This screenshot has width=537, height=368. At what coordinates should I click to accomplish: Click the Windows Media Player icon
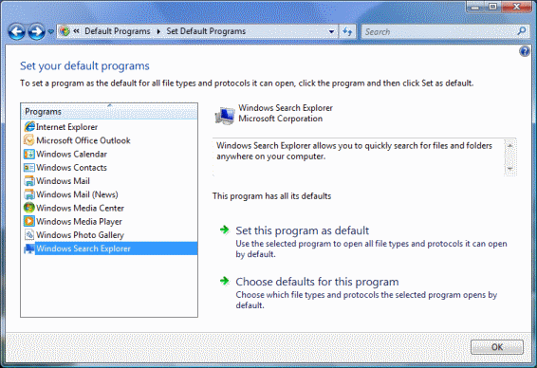click(x=29, y=221)
